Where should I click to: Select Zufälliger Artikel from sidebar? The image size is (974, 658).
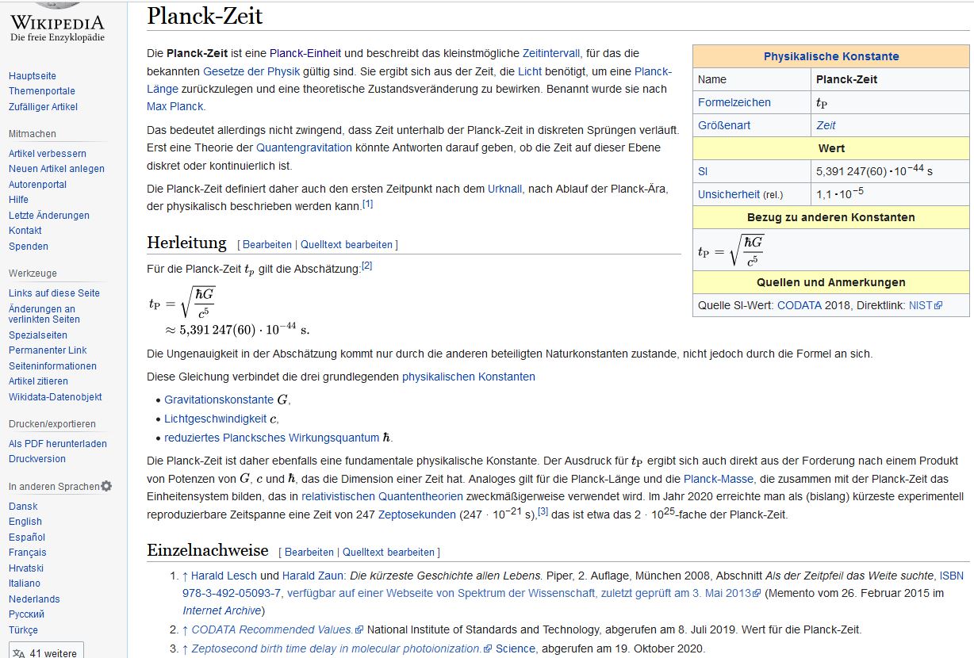(43, 107)
